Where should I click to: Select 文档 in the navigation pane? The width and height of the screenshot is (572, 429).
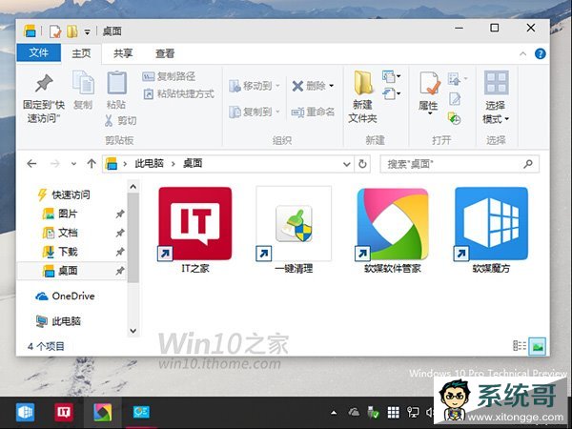click(x=67, y=233)
